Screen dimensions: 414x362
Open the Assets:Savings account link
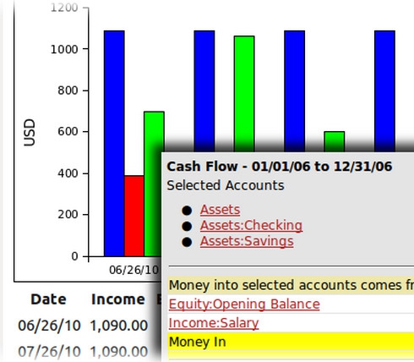247,241
